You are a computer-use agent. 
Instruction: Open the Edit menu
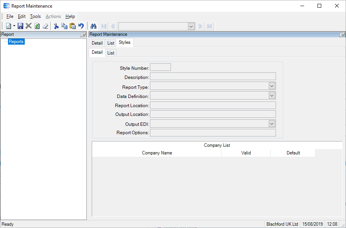[22, 16]
